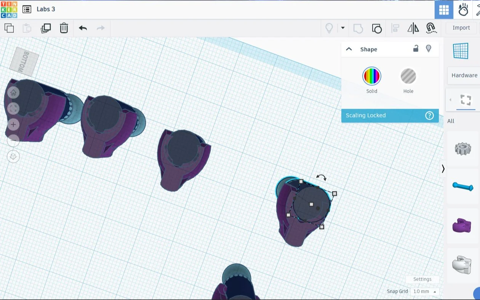Click the Labs 3 design title

pyautogui.click(x=46, y=9)
